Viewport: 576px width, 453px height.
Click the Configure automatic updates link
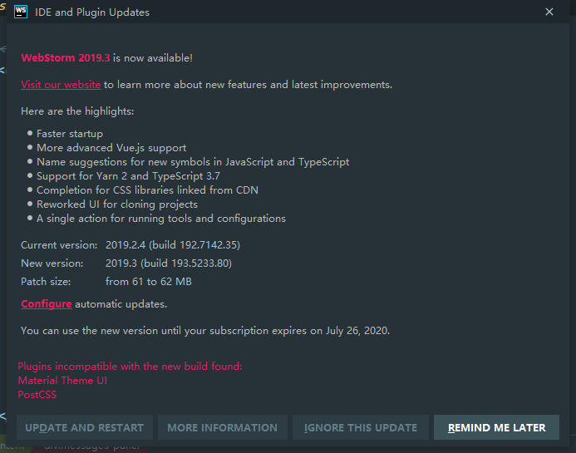coord(46,304)
